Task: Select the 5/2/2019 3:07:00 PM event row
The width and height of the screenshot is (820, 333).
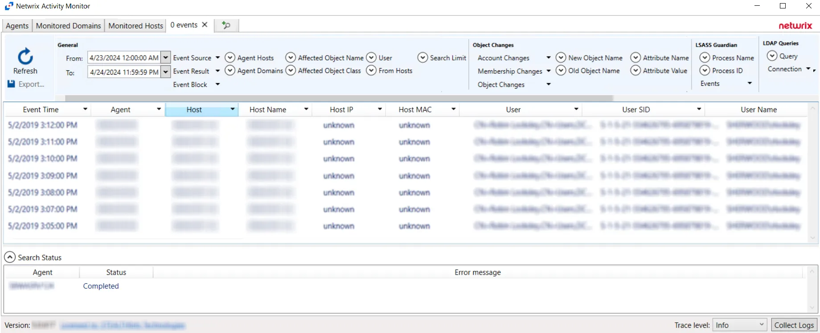Action: click(x=406, y=209)
